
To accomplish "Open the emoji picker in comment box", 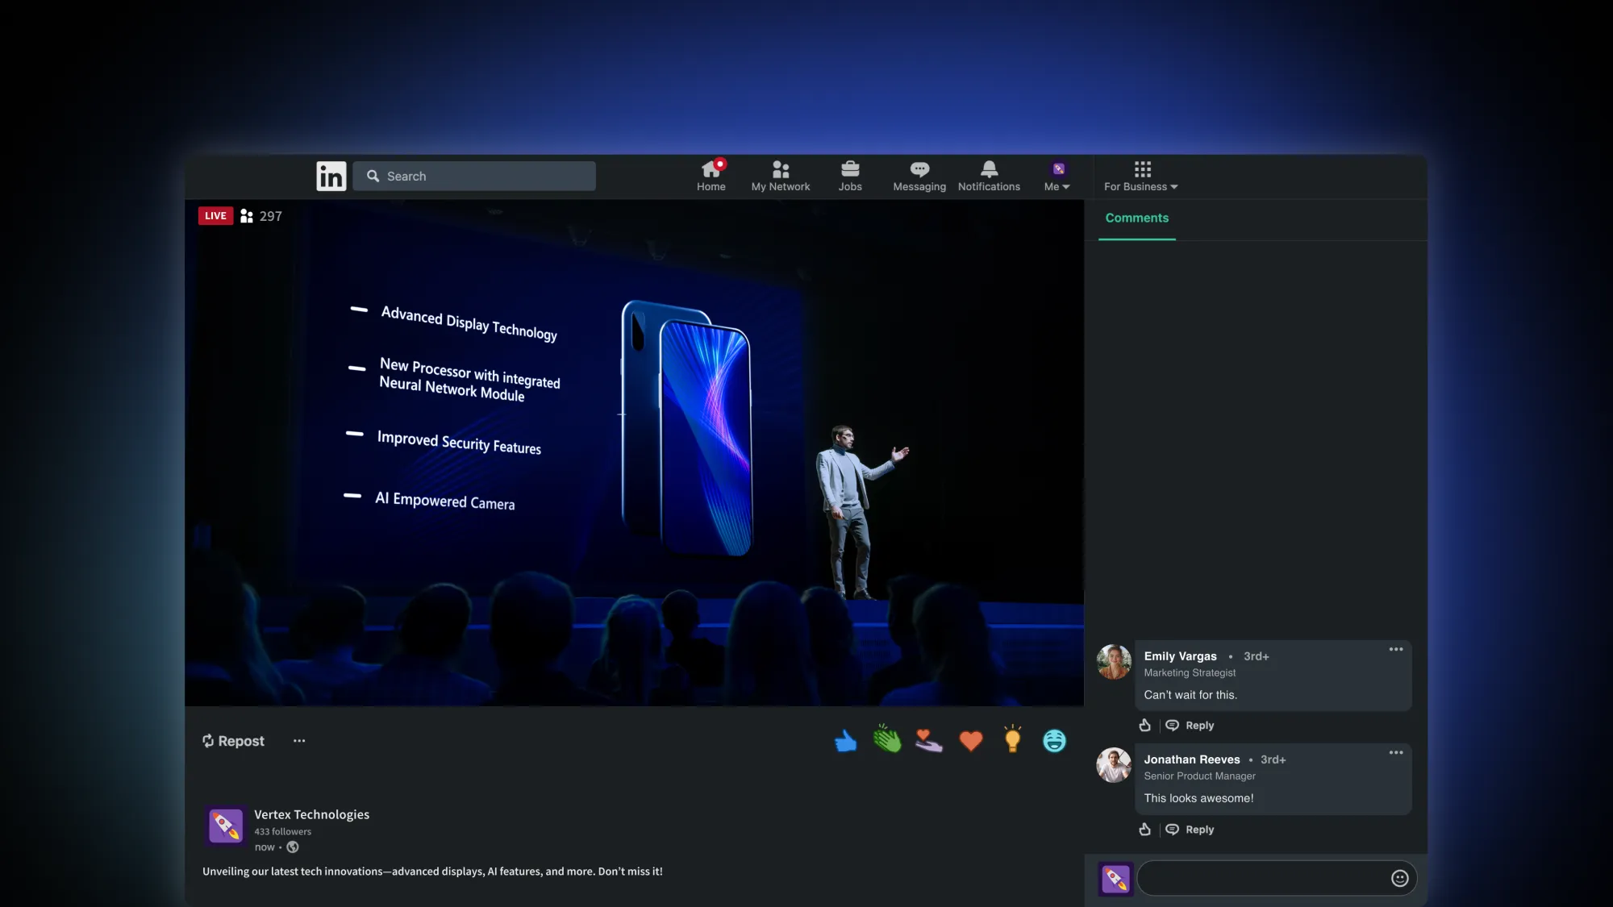I will pyautogui.click(x=1400, y=878).
